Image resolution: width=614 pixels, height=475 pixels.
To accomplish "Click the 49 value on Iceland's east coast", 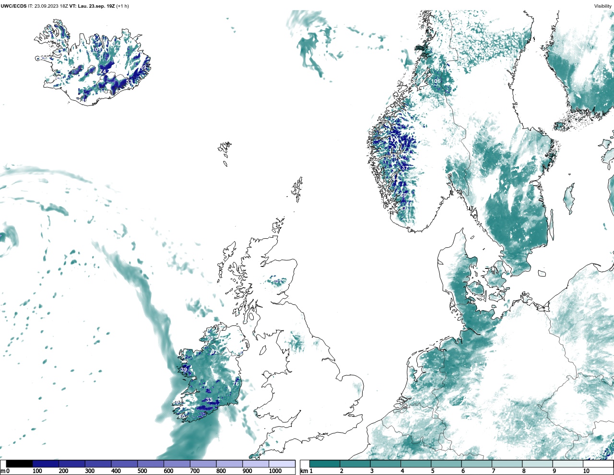I will coord(143,68).
